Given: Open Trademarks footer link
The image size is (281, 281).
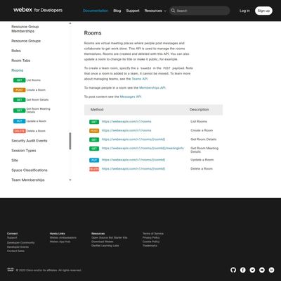Looking at the screenshot, I should point(150,246).
